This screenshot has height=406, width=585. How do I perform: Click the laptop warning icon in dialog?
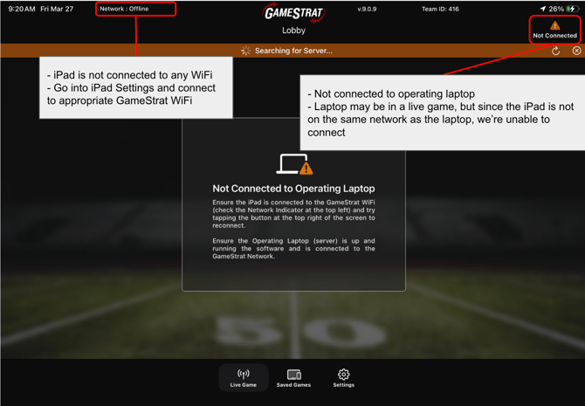click(294, 164)
